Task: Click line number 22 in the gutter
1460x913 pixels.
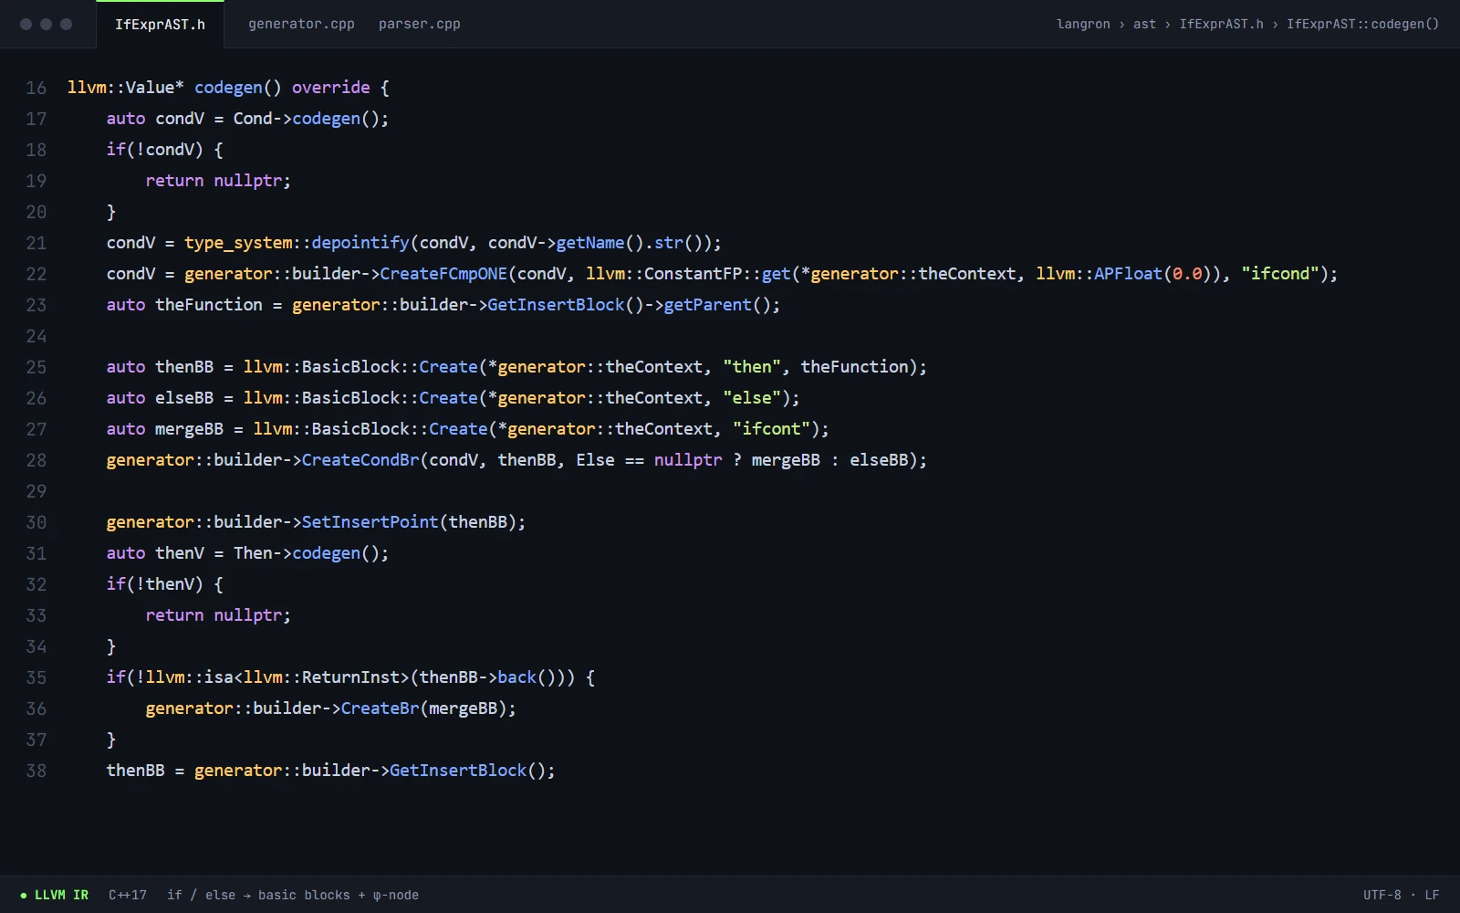Action: click(x=36, y=274)
